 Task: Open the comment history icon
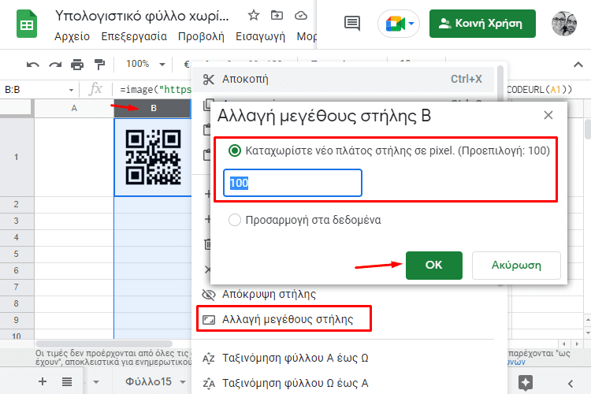(x=352, y=24)
